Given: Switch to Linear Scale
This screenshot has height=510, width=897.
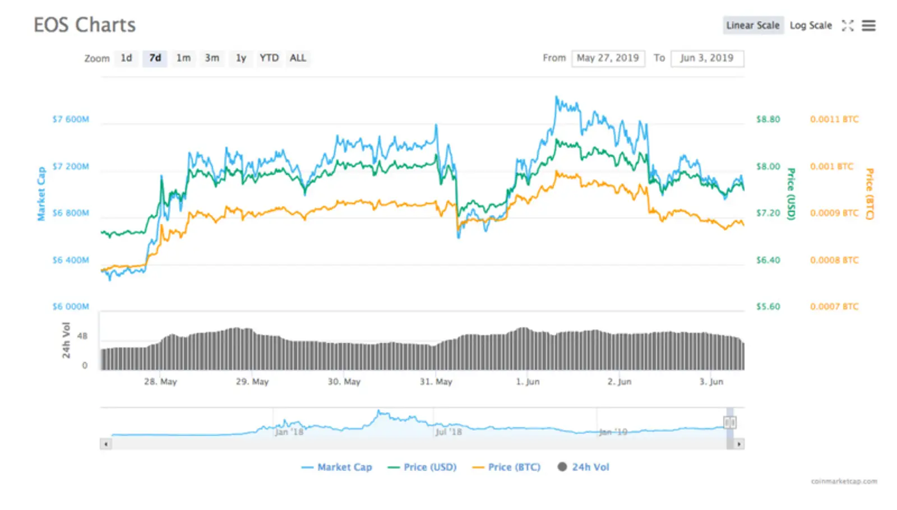Looking at the screenshot, I should [752, 25].
